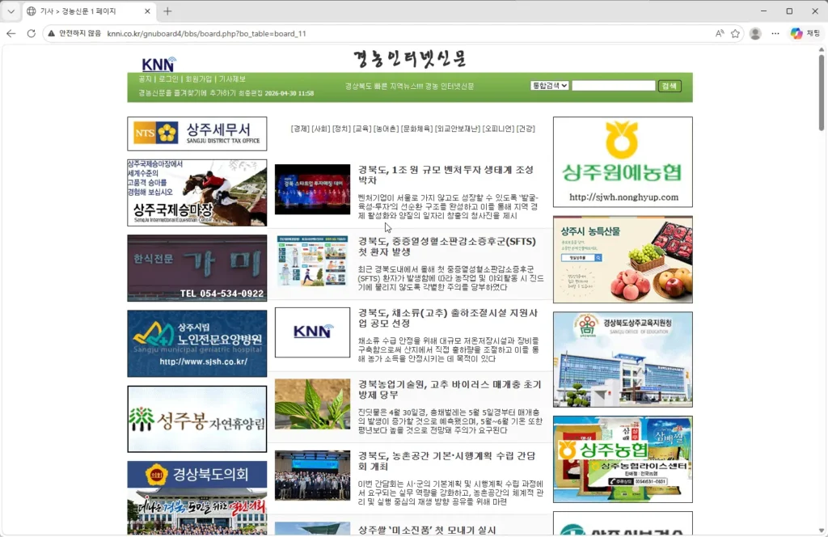828x537 pixels.
Task: Click the page vertical scrollbar
Action: [822, 92]
